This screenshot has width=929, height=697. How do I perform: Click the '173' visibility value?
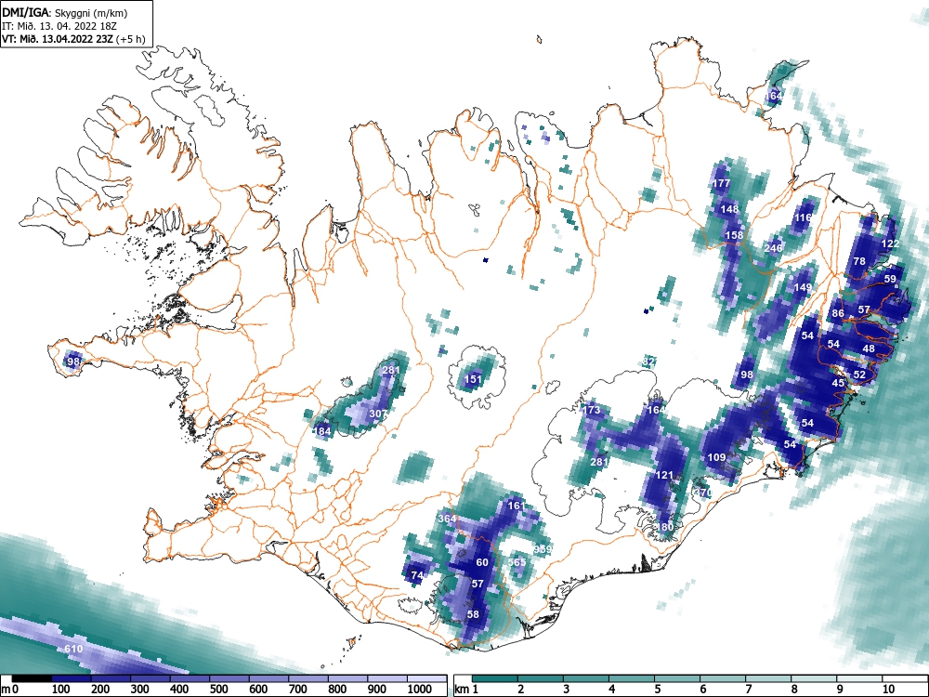(x=592, y=410)
